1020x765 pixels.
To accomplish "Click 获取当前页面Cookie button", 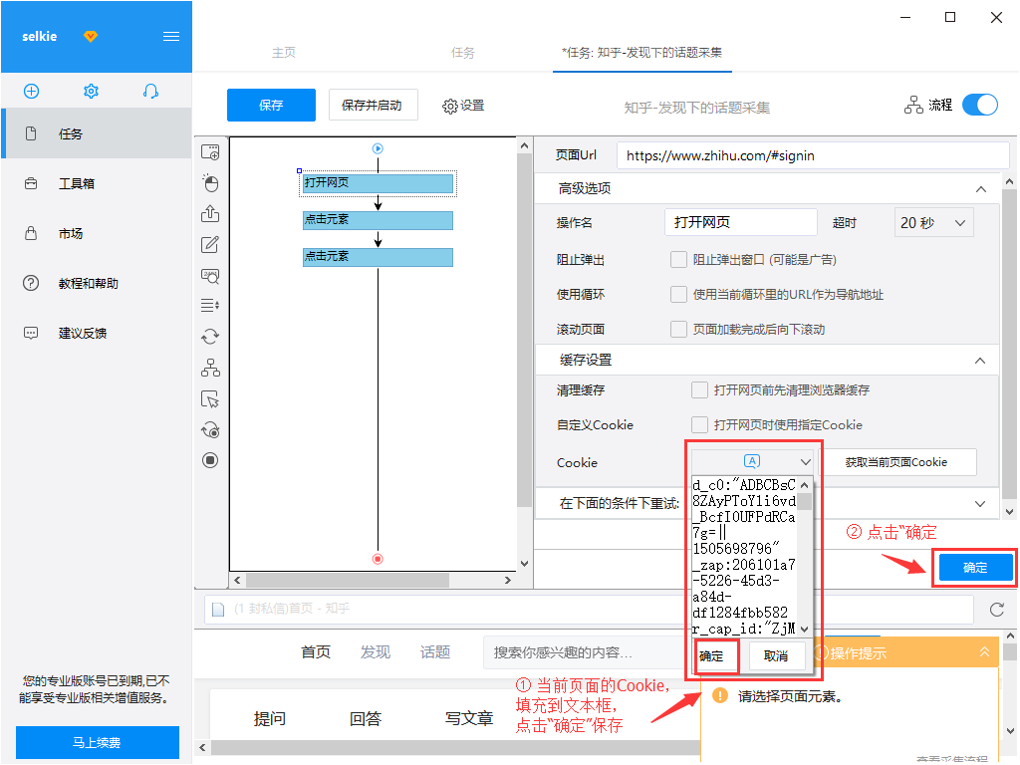I will coord(895,462).
